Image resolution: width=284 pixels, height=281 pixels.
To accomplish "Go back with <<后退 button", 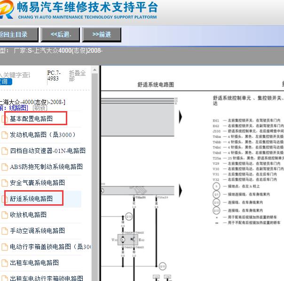I will coord(60,34).
